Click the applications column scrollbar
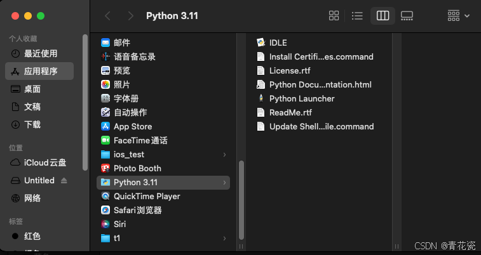The image size is (481, 255). tap(241, 200)
